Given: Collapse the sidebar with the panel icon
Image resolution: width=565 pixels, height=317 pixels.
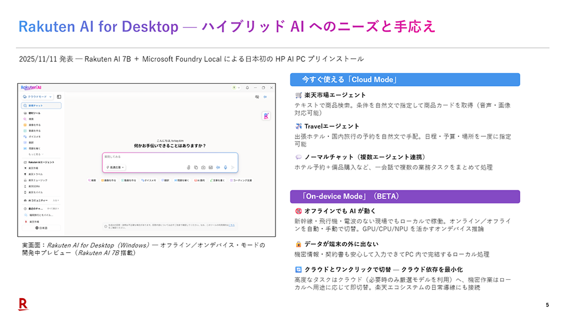Looking at the screenshot, I should pos(59,97).
